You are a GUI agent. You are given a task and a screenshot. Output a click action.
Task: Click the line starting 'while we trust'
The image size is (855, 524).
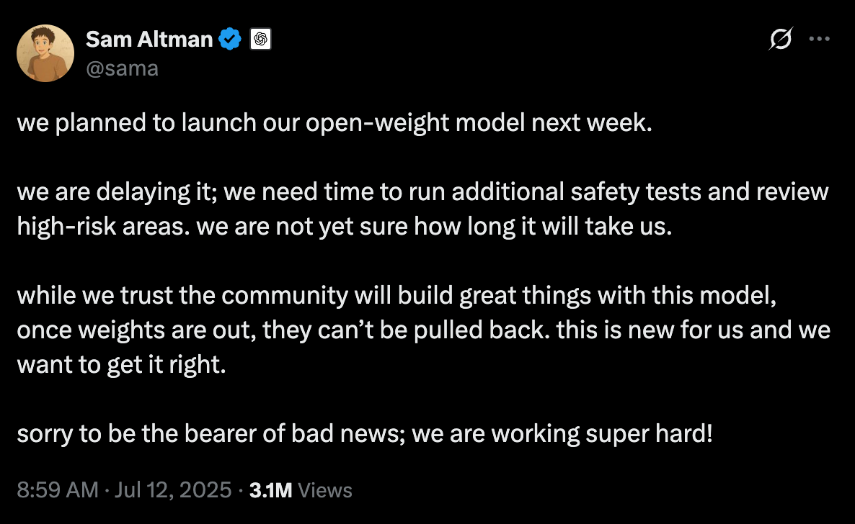(x=397, y=296)
